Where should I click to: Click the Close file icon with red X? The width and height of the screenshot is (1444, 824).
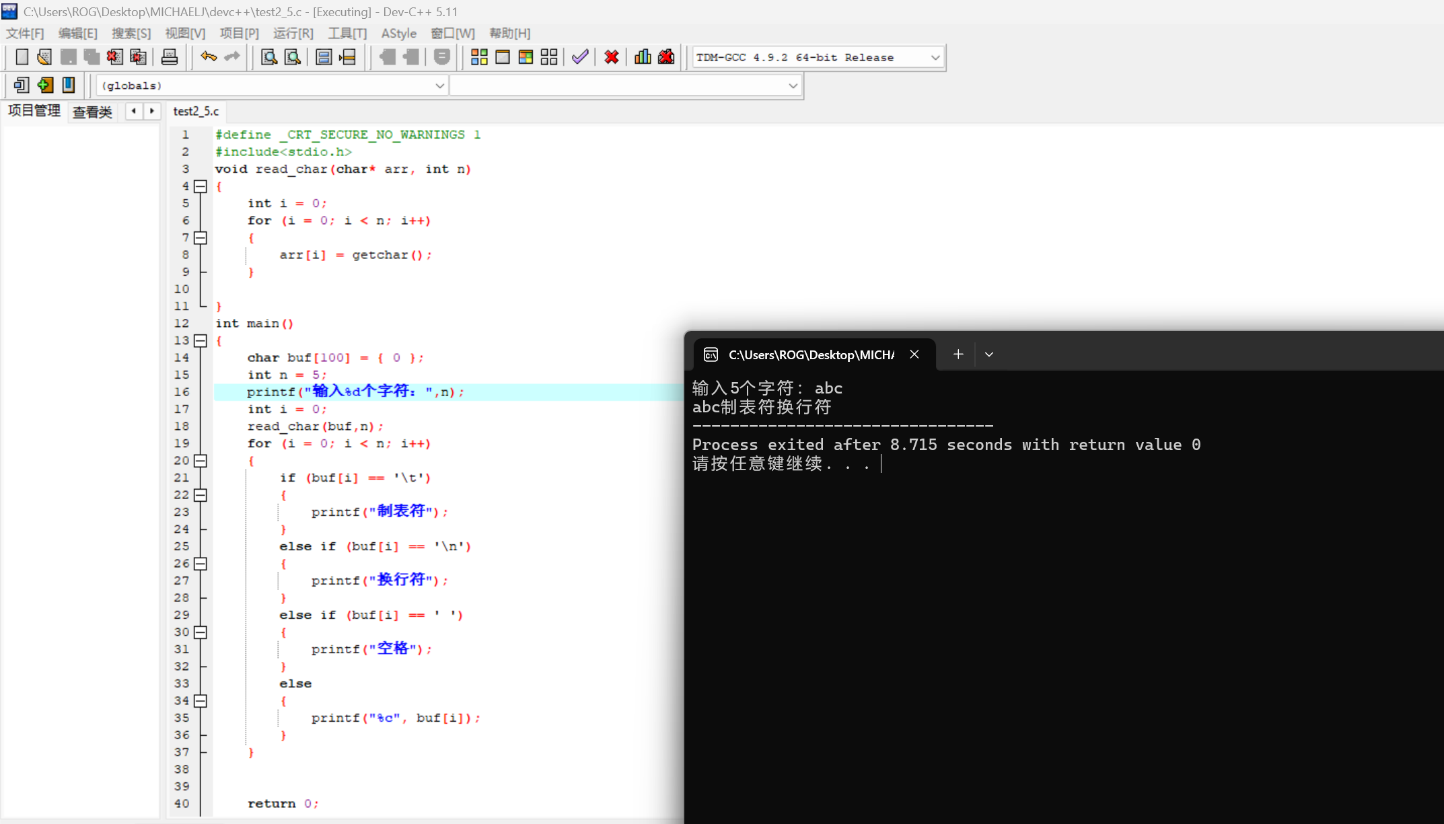tap(114, 57)
